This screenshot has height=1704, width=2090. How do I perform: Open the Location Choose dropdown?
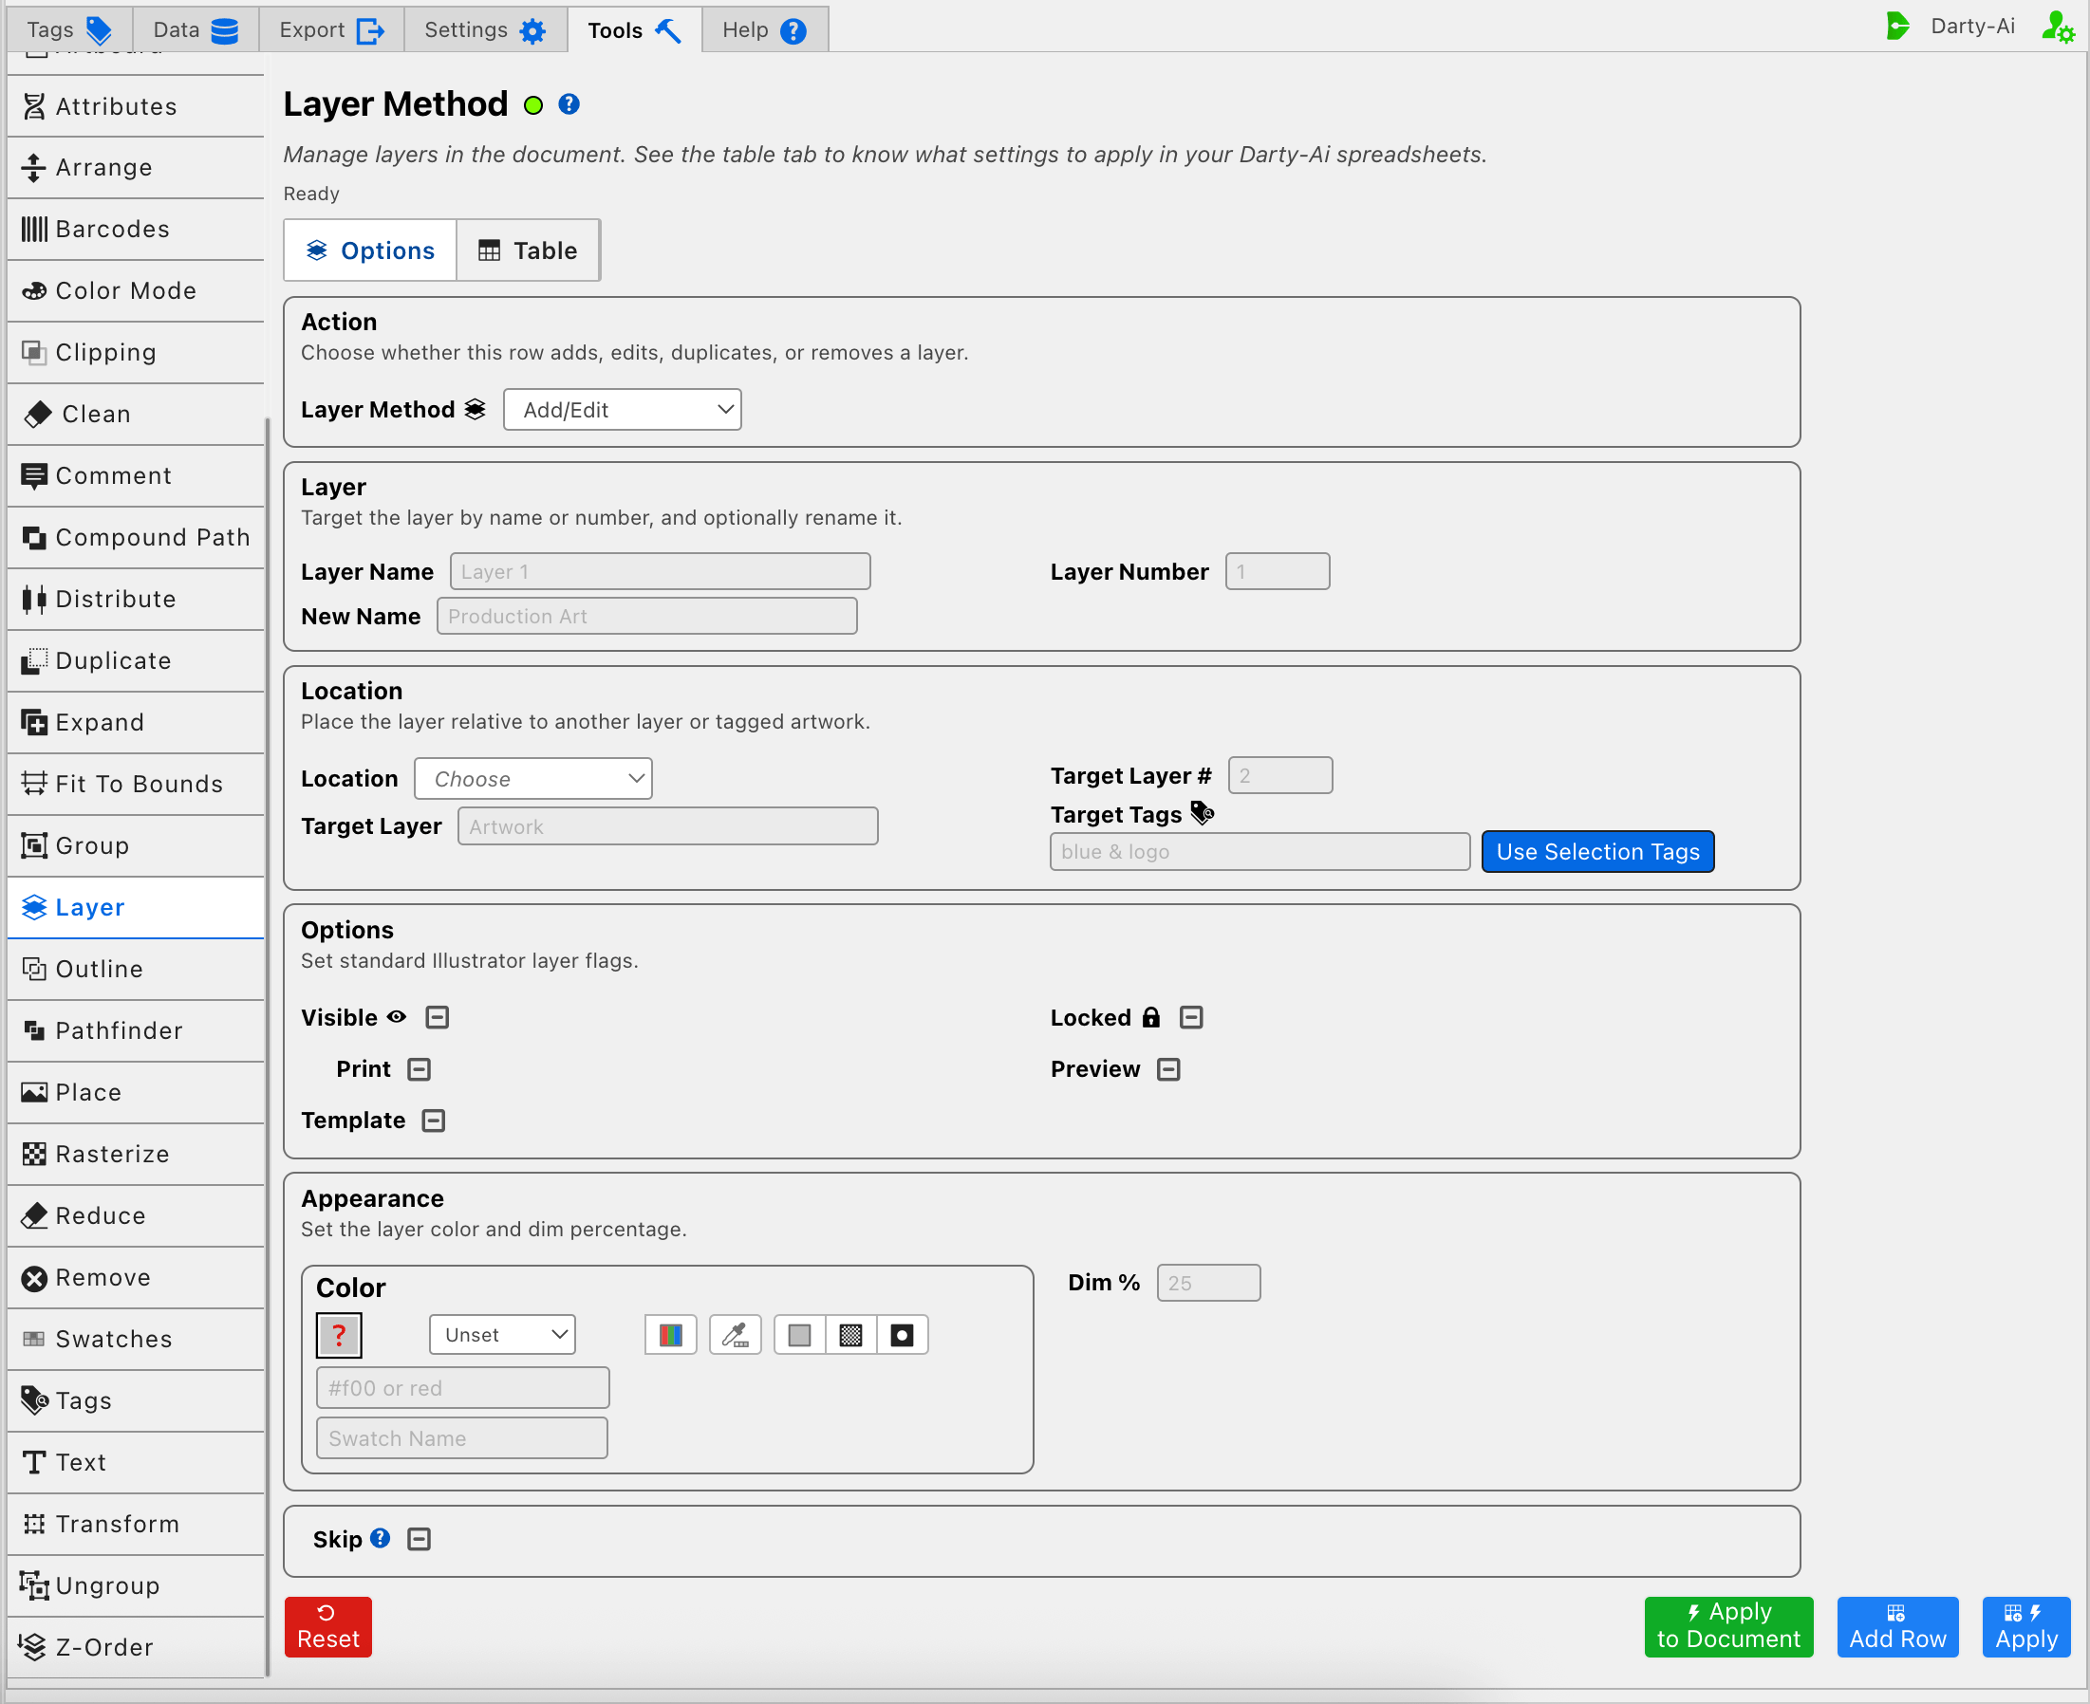533,779
